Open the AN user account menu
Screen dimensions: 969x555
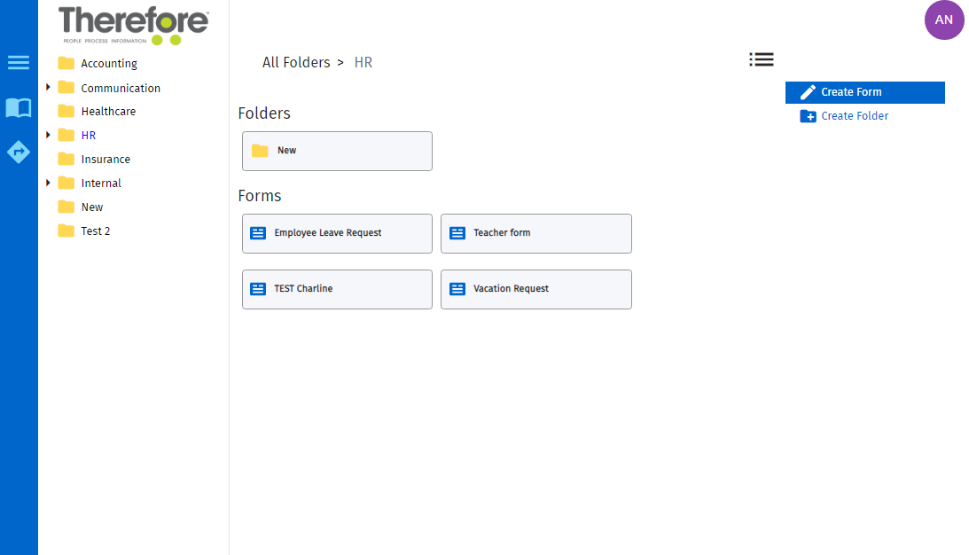click(944, 20)
